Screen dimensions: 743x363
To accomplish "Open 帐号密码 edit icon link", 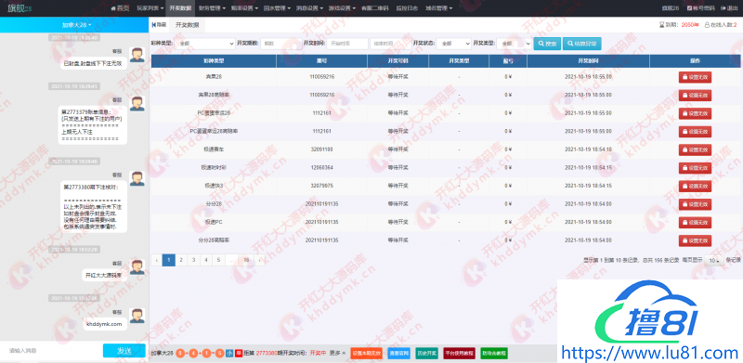I will click(x=689, y=8).
